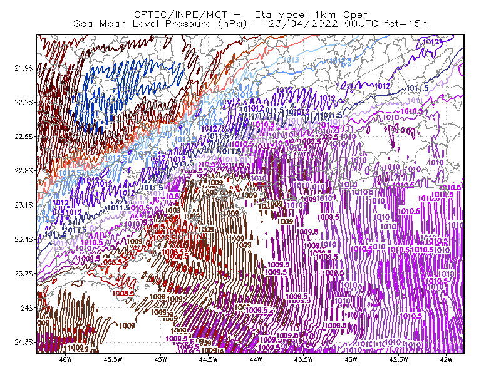Click the 22.2S latitude axis label
The height and width of the screenshot is (387, 501).
click(x=24, y=102)
